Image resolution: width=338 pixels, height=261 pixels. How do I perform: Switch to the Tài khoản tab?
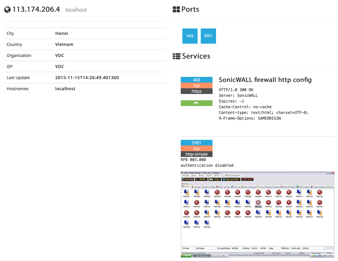point(196,187)
